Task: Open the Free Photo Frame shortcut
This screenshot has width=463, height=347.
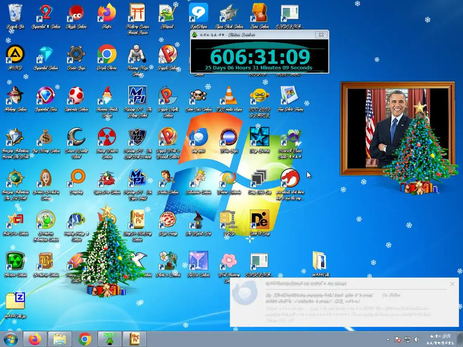Action: 290,96
